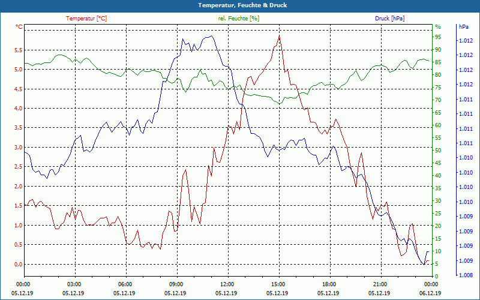Screen dimensions: 480x300
Task: Click '25' on the green humidity axis
Action: pyautogui.click(x=438, y=214)
